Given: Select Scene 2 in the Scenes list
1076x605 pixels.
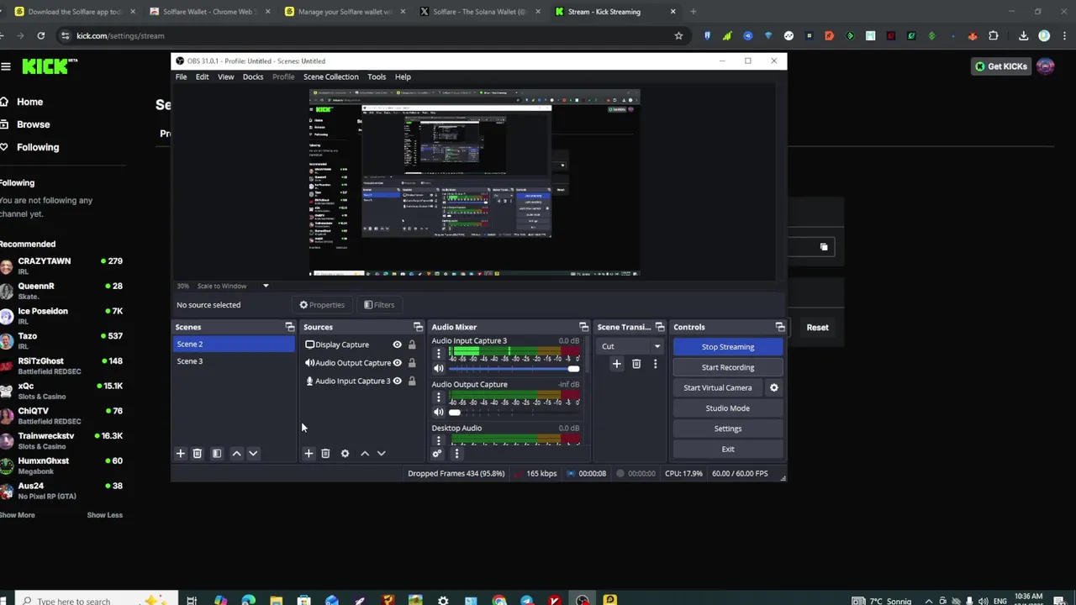Looking at the screenshot, I should [234, 345].
